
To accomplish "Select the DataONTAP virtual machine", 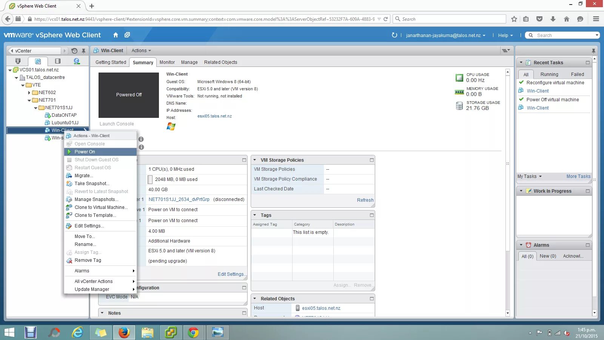I will coord(64,115).
